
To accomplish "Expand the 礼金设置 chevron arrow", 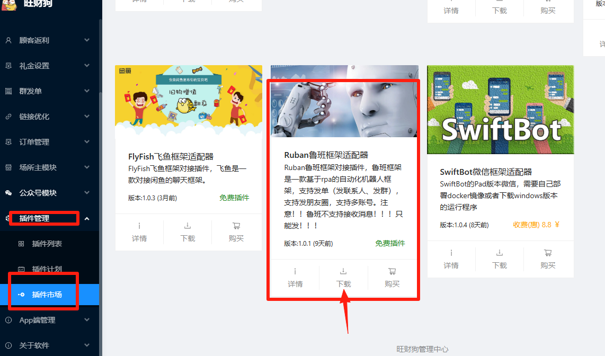I will [87, 66].
